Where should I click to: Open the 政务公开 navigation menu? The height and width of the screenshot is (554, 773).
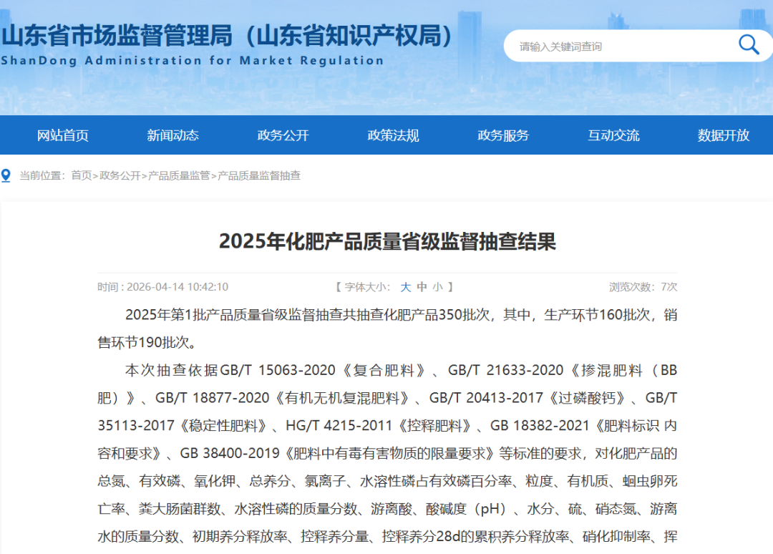click(282, 135)
